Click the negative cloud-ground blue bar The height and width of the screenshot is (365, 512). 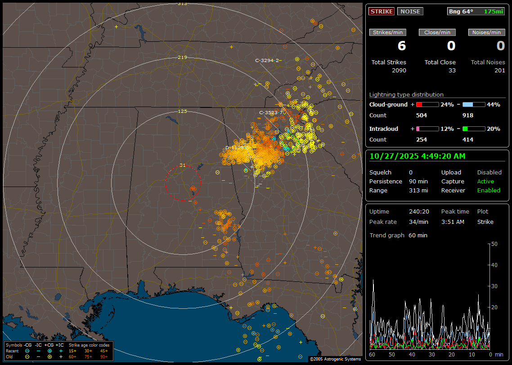click(474, 105)
